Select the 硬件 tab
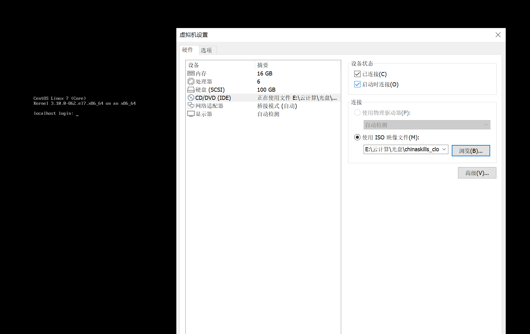The width and height of the screenshot is (530, 334). [x=188, y=50]
